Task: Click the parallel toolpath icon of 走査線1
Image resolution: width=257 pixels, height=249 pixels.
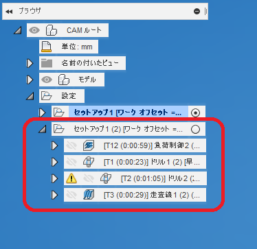Action: [89, 195]
